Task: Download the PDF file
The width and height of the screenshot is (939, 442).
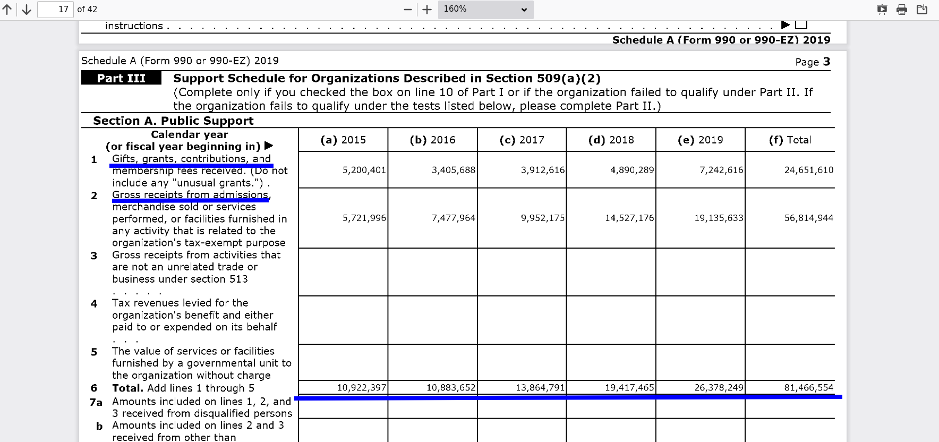Action: click(x=922, y=10)
